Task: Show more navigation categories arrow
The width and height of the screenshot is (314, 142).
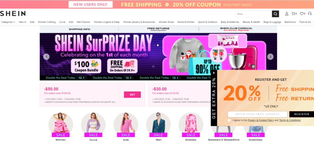Action: click(x=312, y=22)
